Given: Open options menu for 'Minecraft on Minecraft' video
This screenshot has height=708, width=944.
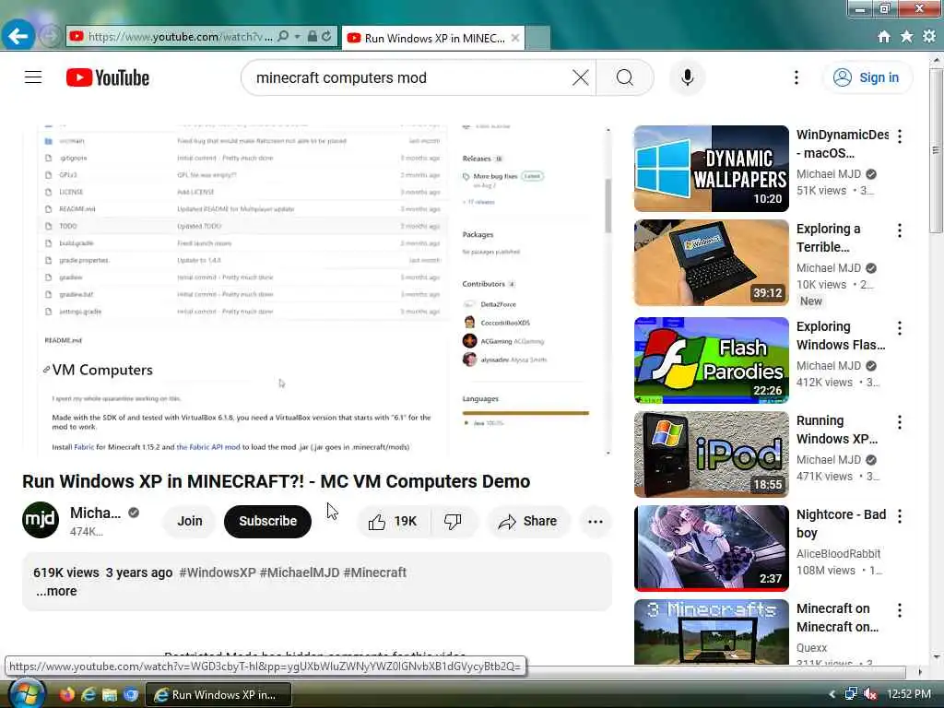Looking at the screenshot, I should [900, 610].
